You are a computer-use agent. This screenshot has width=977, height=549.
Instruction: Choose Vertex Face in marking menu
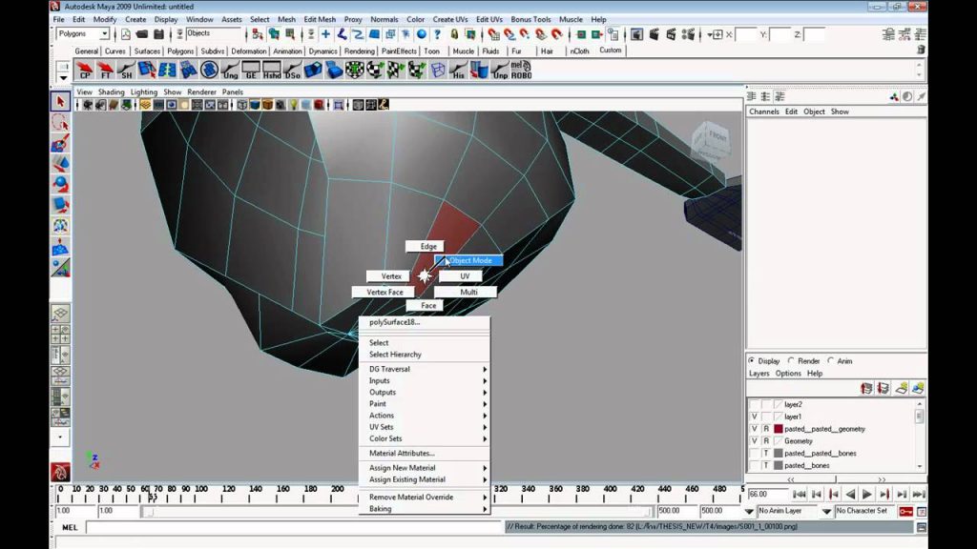coord(385,292)
